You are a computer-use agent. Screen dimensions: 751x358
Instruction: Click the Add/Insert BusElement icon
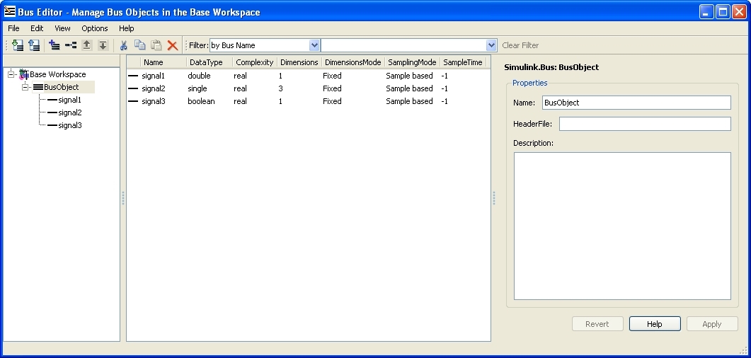point(70,45)
